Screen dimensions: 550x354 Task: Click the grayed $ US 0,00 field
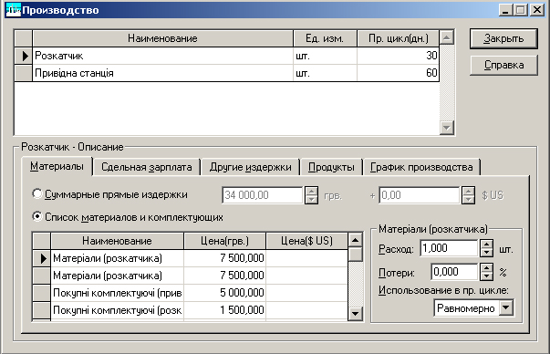(x=420, y=195)
